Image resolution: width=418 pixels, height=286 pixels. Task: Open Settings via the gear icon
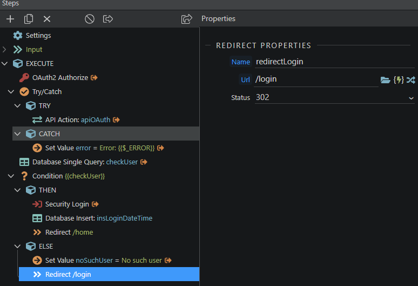18,36
